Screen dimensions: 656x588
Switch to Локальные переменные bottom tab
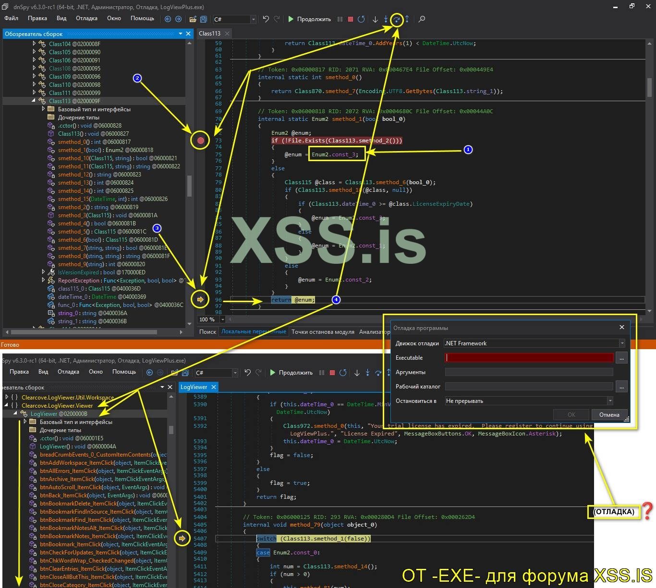[254, 331]
